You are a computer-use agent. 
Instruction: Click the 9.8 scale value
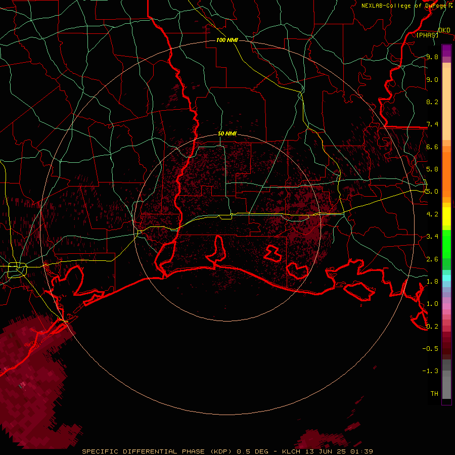click(x=432, y=57)
